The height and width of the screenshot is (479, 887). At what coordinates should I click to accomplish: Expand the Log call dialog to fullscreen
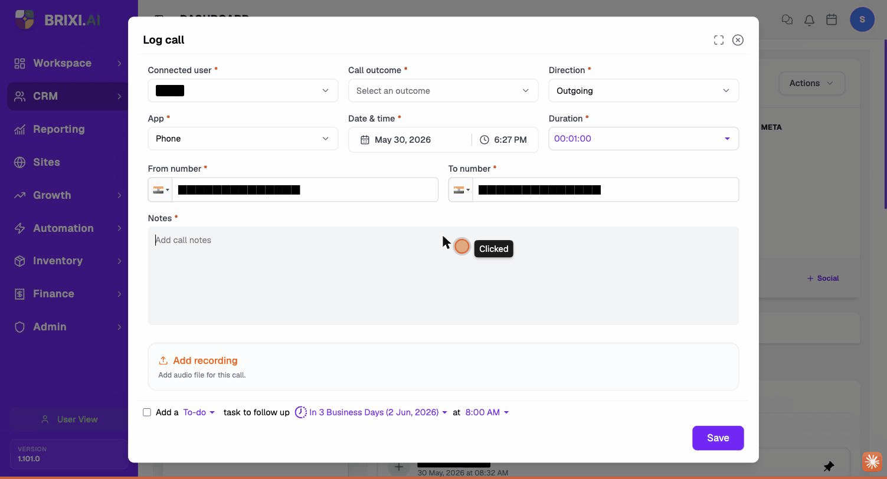coord(718,40)
